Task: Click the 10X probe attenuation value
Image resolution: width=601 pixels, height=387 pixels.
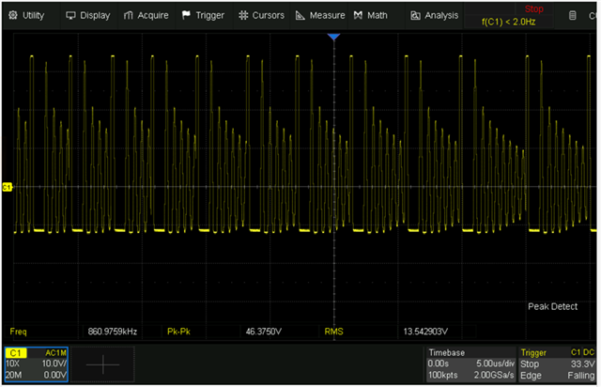Action: click(x=12, y=364)
